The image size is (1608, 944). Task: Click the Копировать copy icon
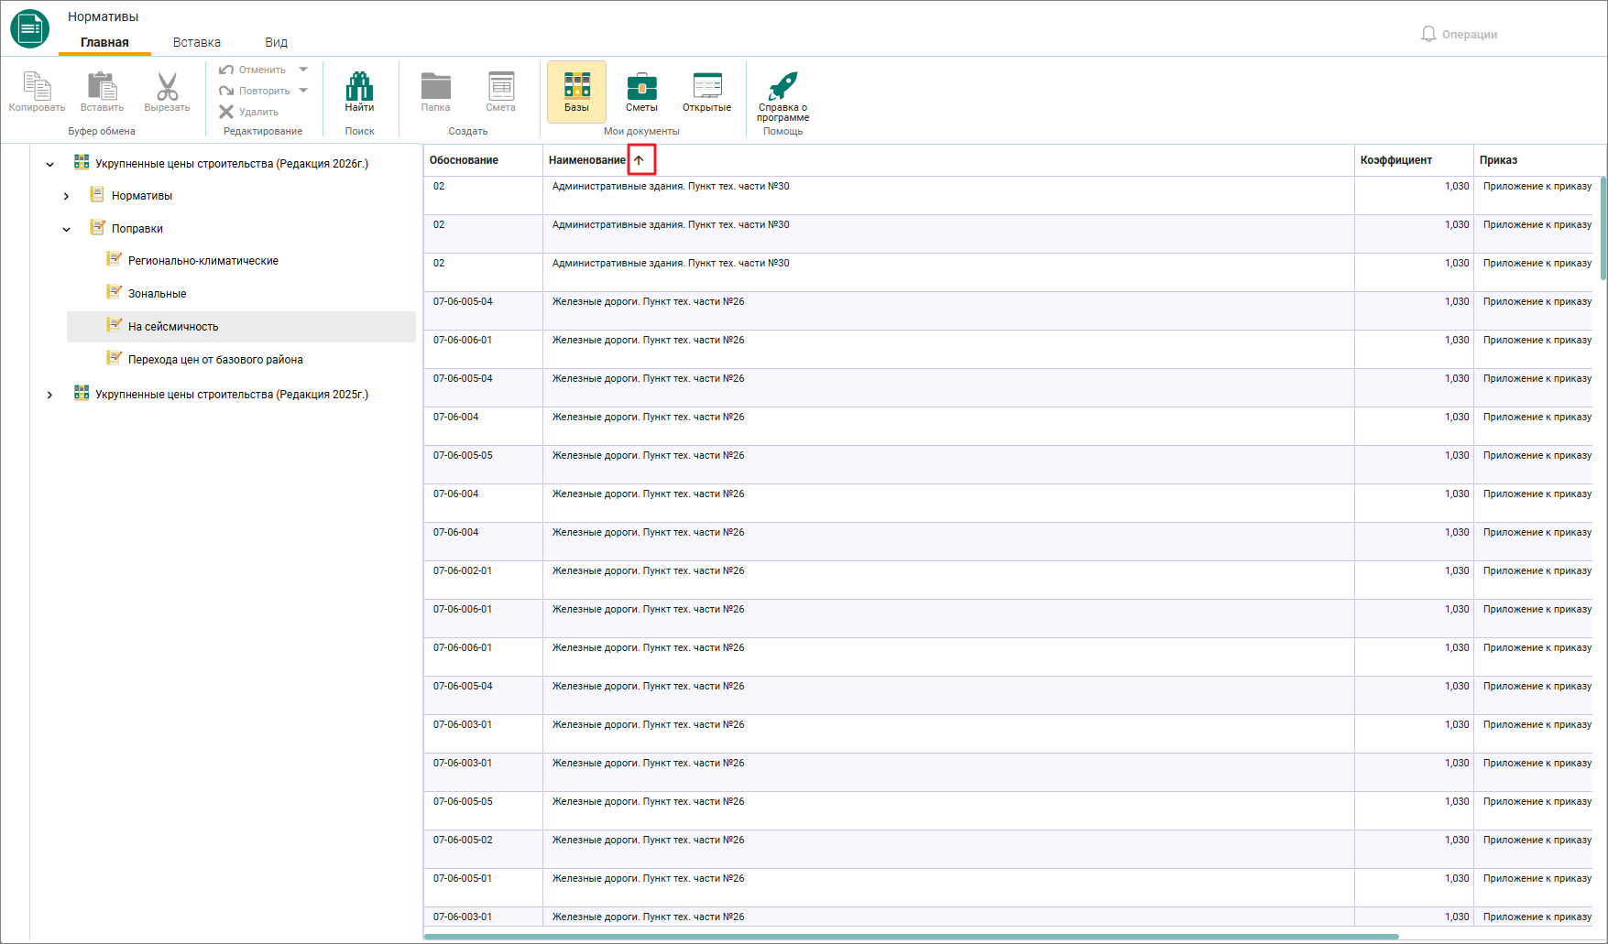(x=37, y=86)
